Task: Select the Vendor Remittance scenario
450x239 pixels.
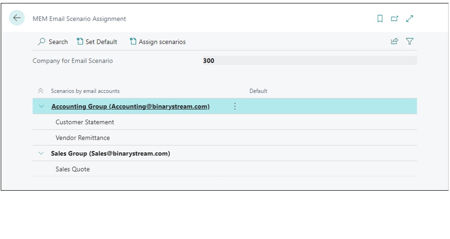Action: (82, 138)
